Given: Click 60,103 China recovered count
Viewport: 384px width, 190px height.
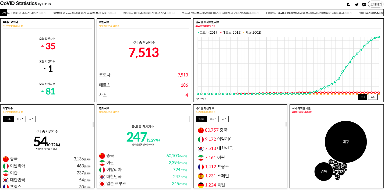Looking at the screenshot, I should pos(173,156).
